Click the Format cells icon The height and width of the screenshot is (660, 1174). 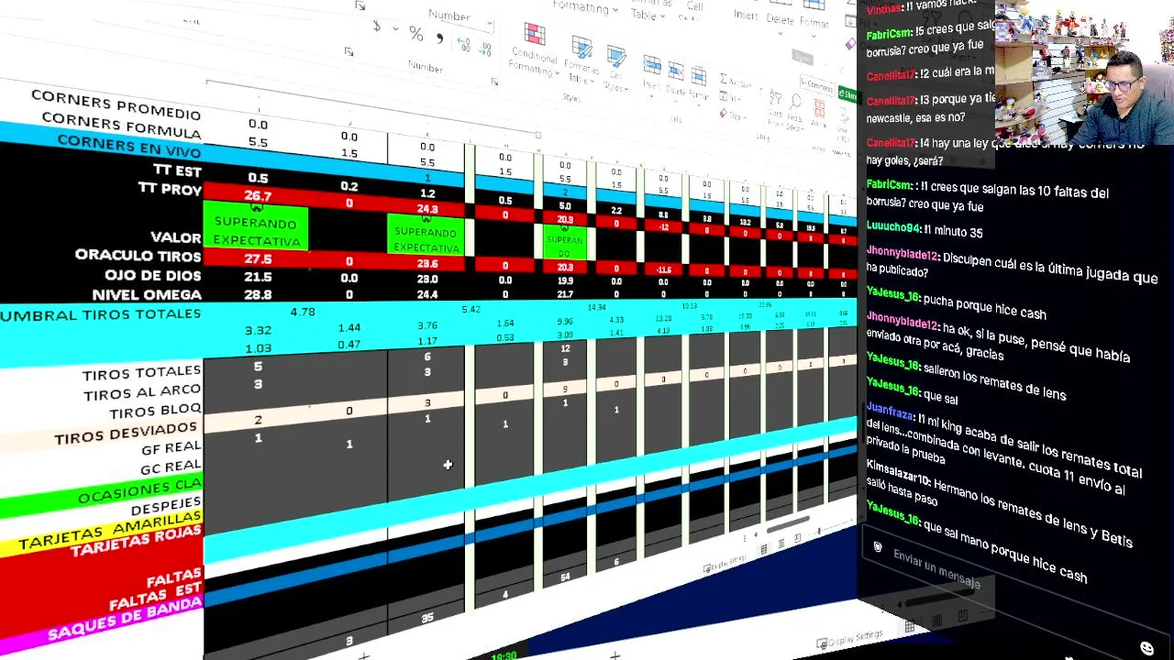pyautogui.click(x=699, y=76)
